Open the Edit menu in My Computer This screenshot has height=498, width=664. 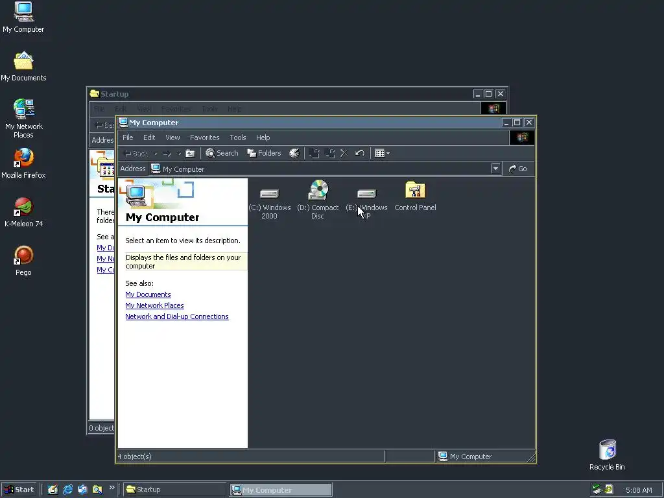coord(149,137)
